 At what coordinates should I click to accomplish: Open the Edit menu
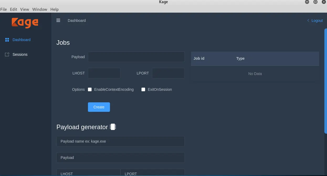(x=13, y=9)
